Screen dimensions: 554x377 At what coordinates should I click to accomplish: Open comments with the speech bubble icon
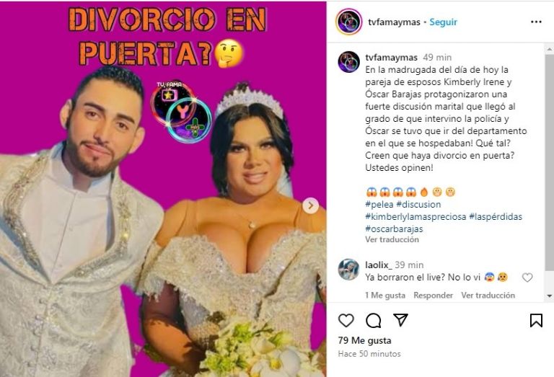373,321
